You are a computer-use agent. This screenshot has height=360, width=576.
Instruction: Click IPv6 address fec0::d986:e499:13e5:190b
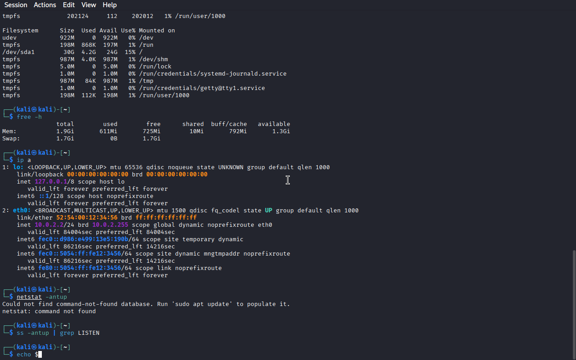[83, 239]
